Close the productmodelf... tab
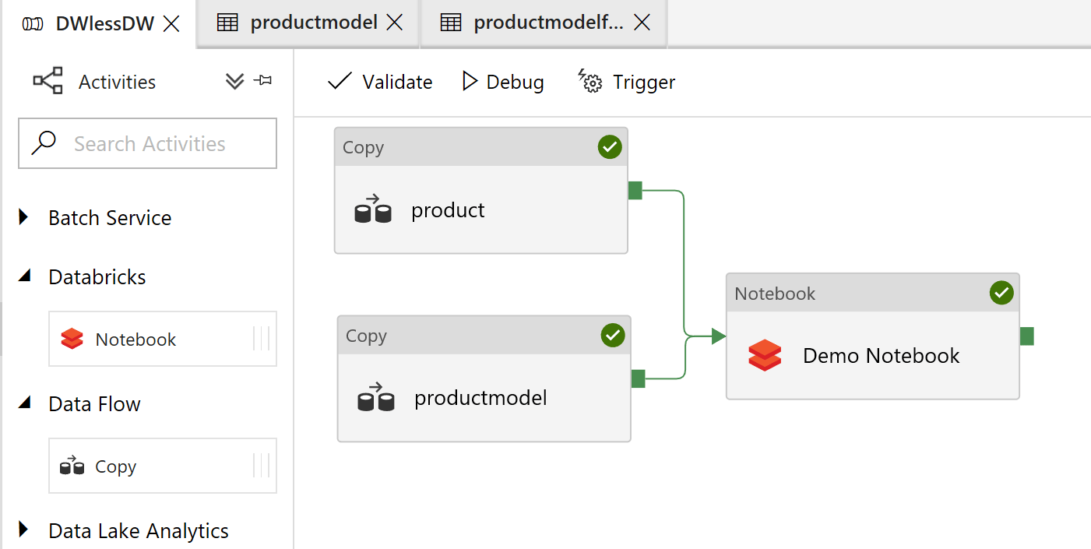1091x549 pixels. point(642,23)
